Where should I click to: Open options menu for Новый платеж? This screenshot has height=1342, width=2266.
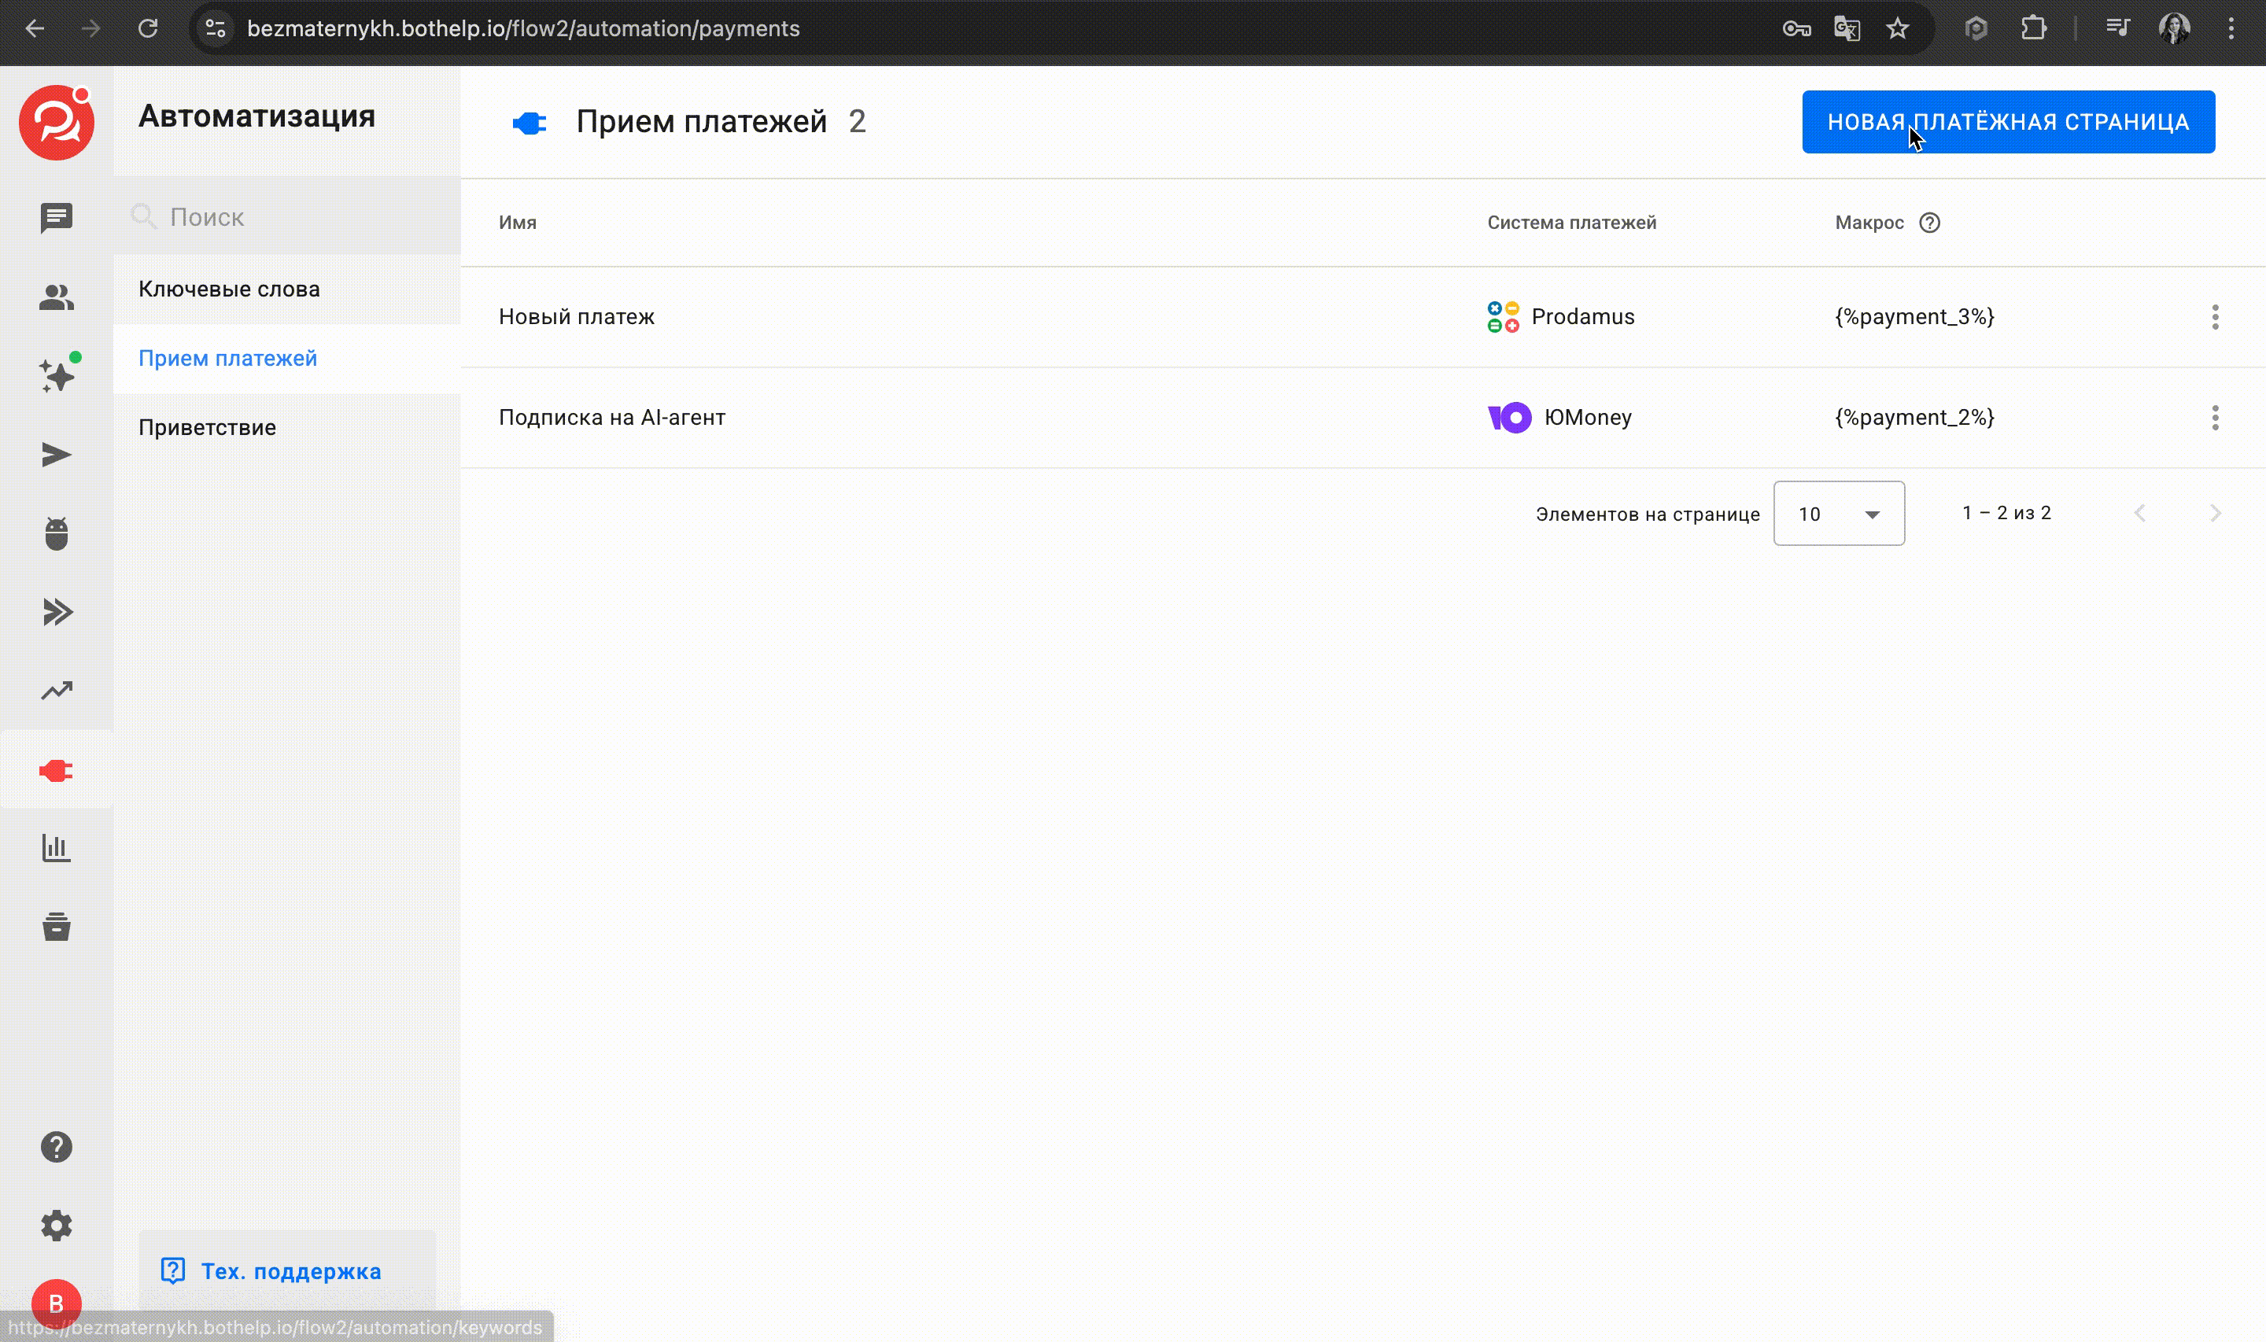2214,318
